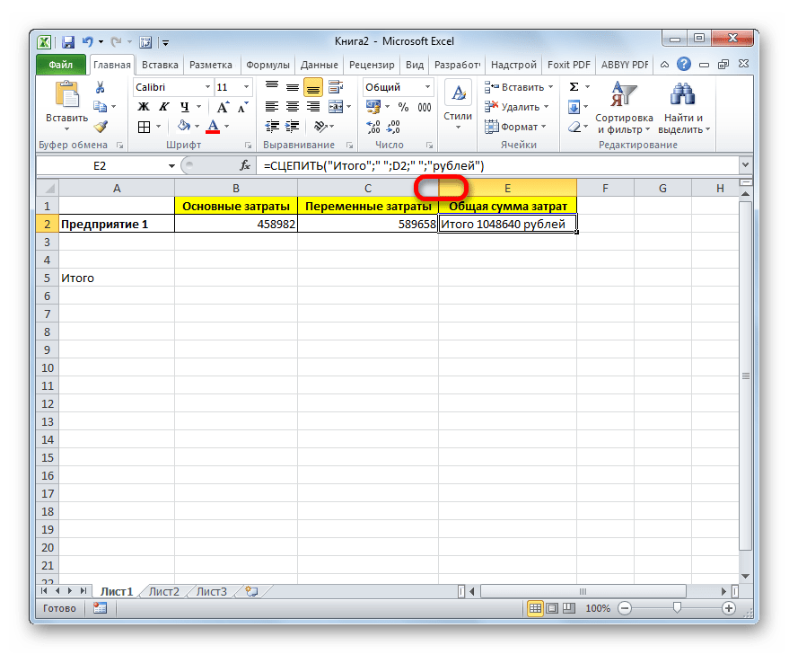Viewport: 789px width, 654px height.
Task: Click the Find and Select binoculars
Action: point(683,107)
